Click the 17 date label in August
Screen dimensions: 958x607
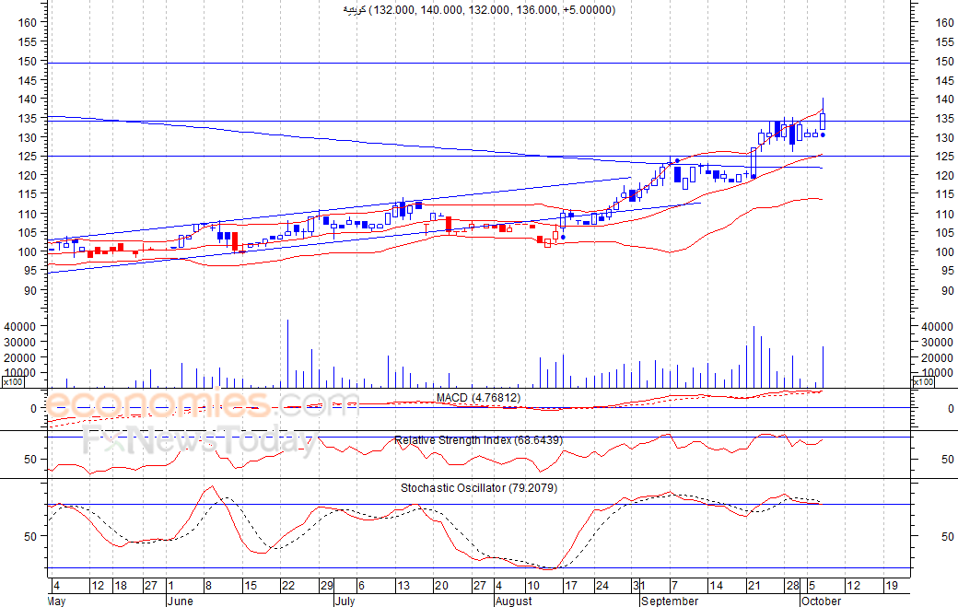tap(570, 586)
